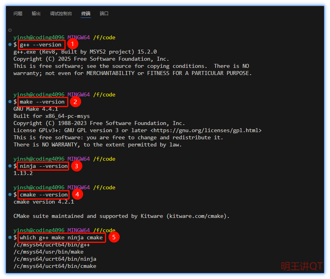330x279 pixels.
Task: Click the red badge numbered 1
Action: click(73, 44)
